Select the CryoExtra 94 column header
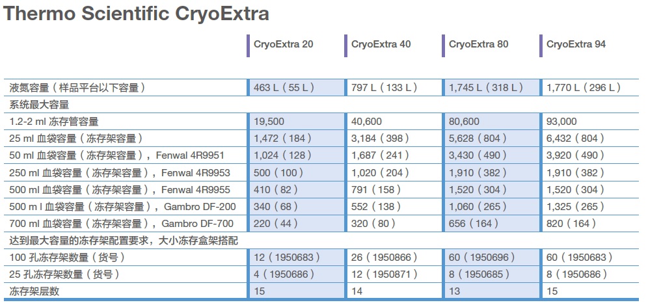The width and height of the screenshot is (648, 307). pos(576,45)
